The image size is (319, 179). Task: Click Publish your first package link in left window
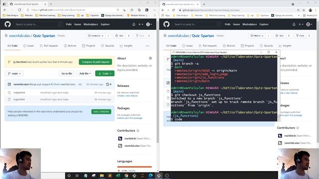point(130,118)
